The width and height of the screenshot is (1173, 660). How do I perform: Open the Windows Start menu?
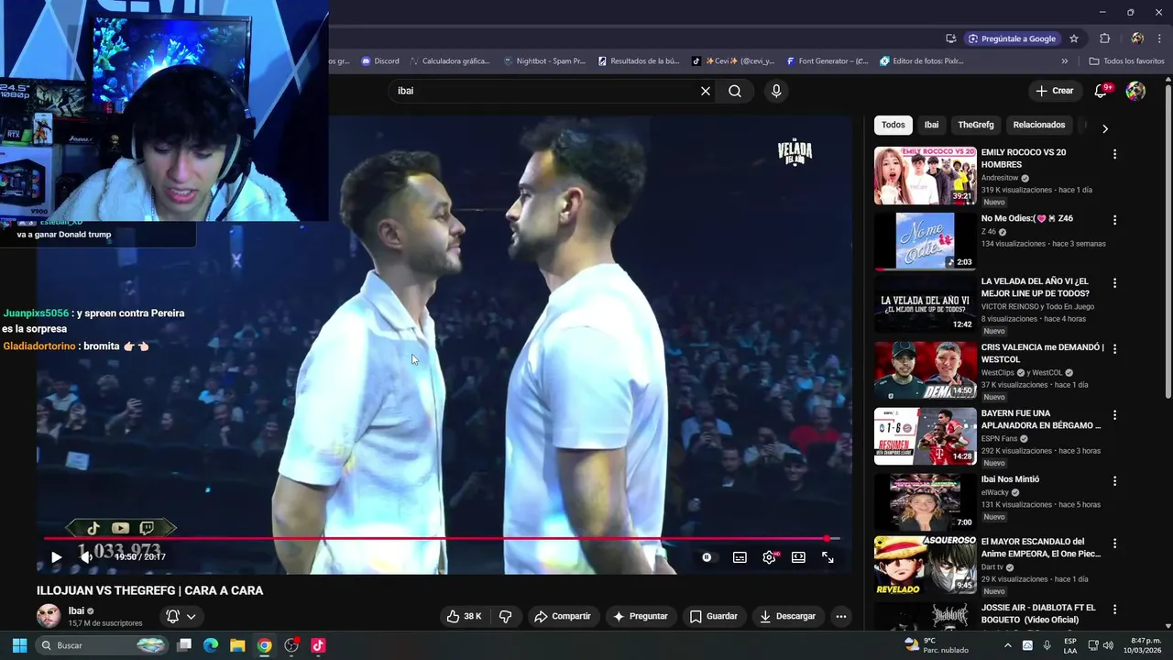(x=19, y=645)
